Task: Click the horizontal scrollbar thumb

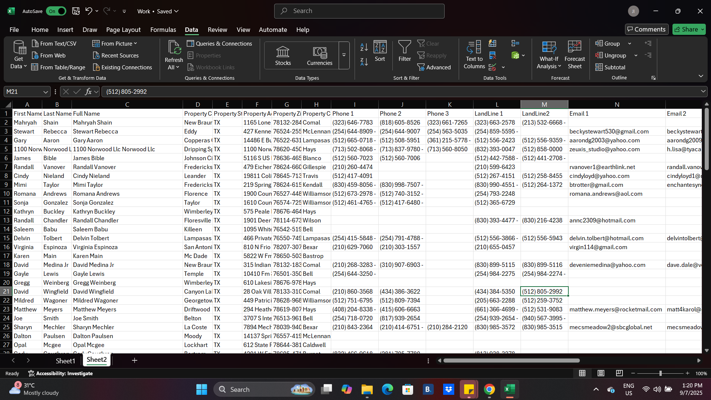Action: (x=511, y=361)
